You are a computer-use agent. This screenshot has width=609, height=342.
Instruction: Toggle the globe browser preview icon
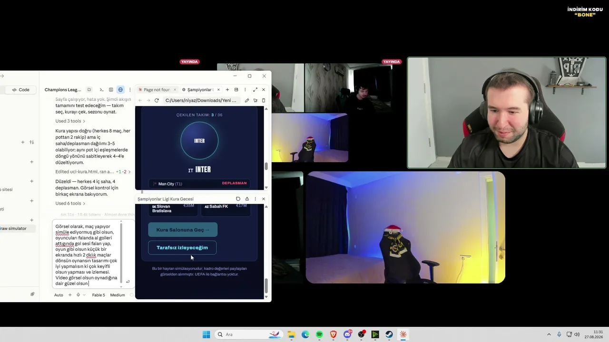click(x=120, y=90)
